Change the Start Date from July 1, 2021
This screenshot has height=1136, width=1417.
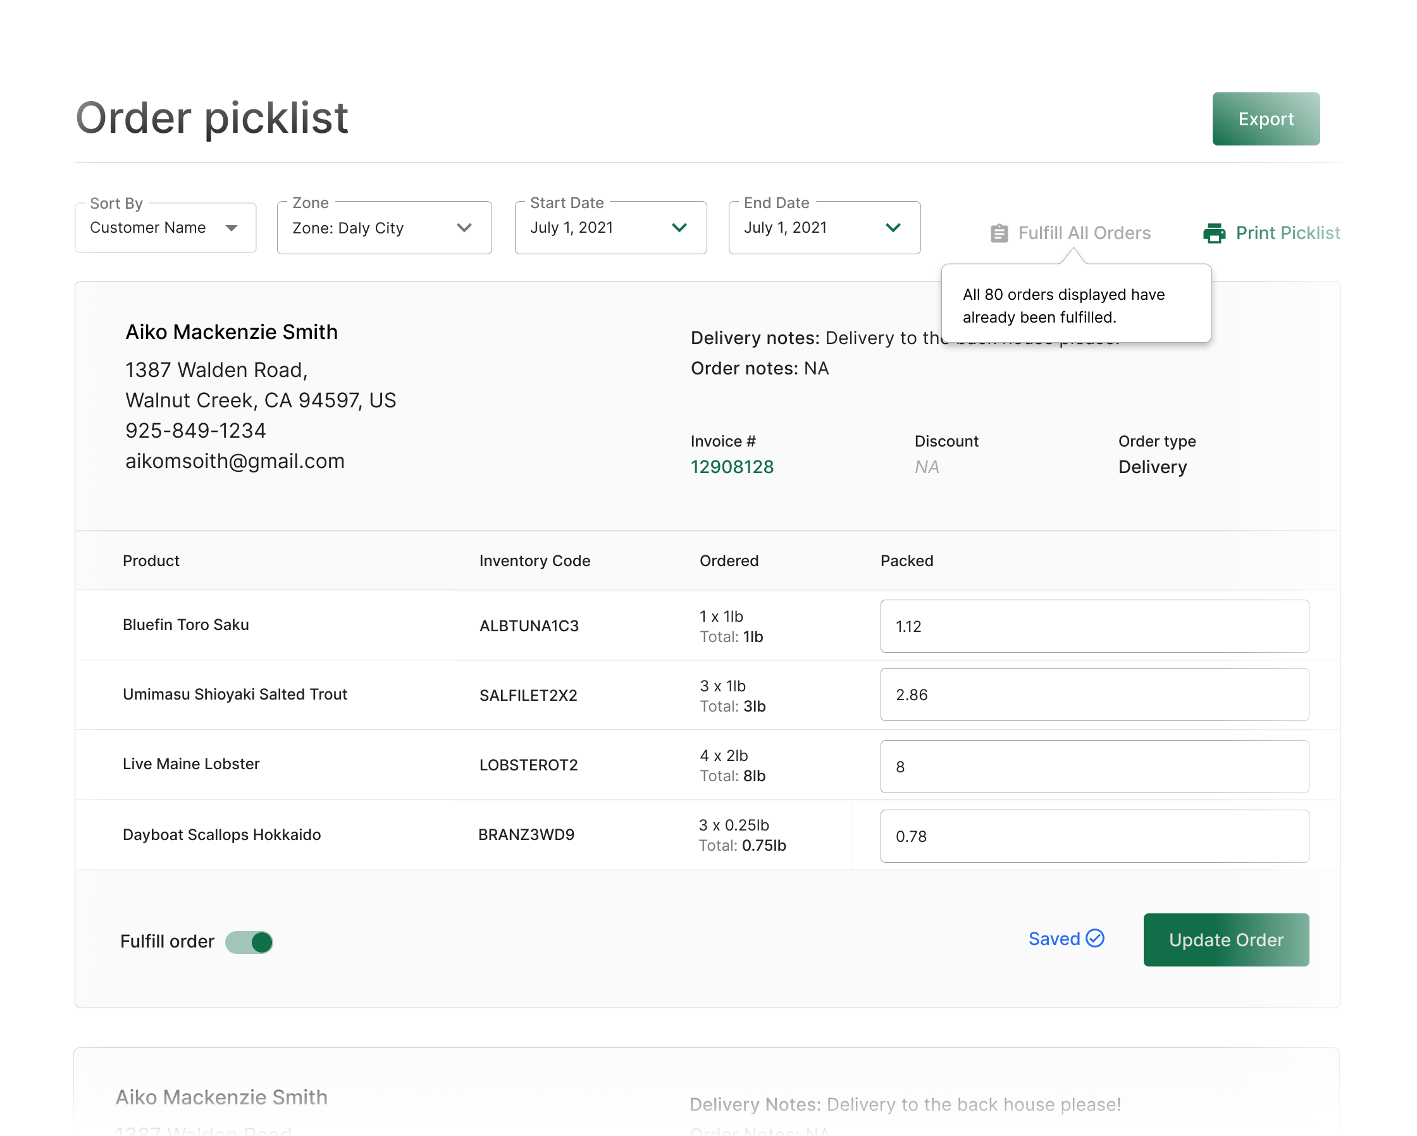(x=609, y=227)
